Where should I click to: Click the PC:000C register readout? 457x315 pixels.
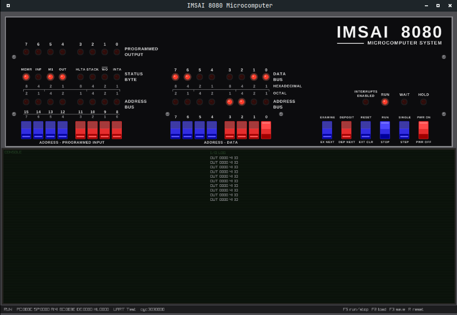point(25,310)
